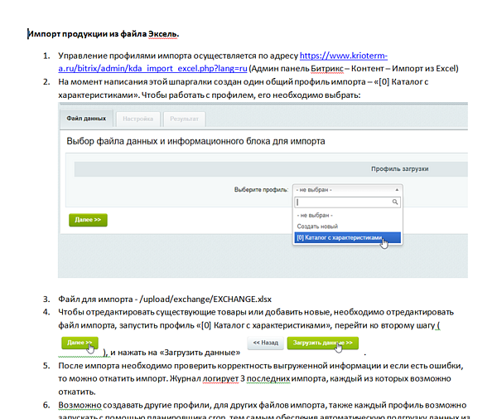This screenshot has width=497, height=419.
Task: Click the form title Выбор файла данных
Action: click(195, 141)
